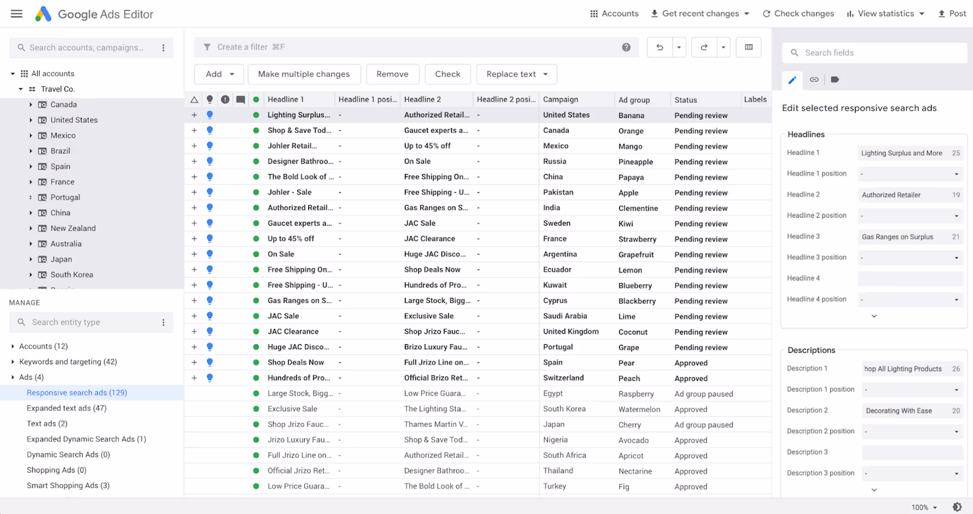
Task: Click the Check button
Action: [448, 74]
